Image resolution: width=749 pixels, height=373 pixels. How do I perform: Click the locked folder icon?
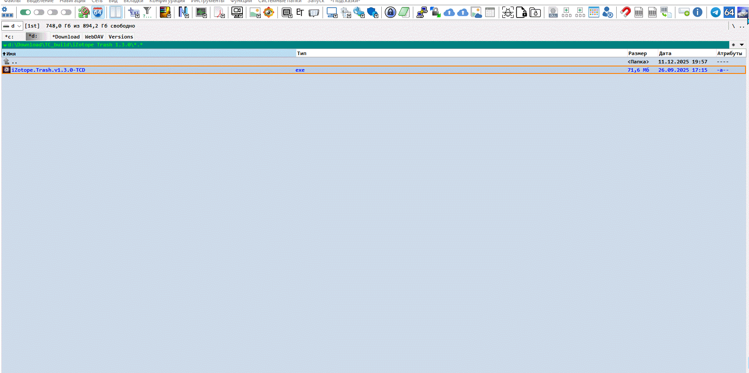pyautogui.click(x=535, y=12)
